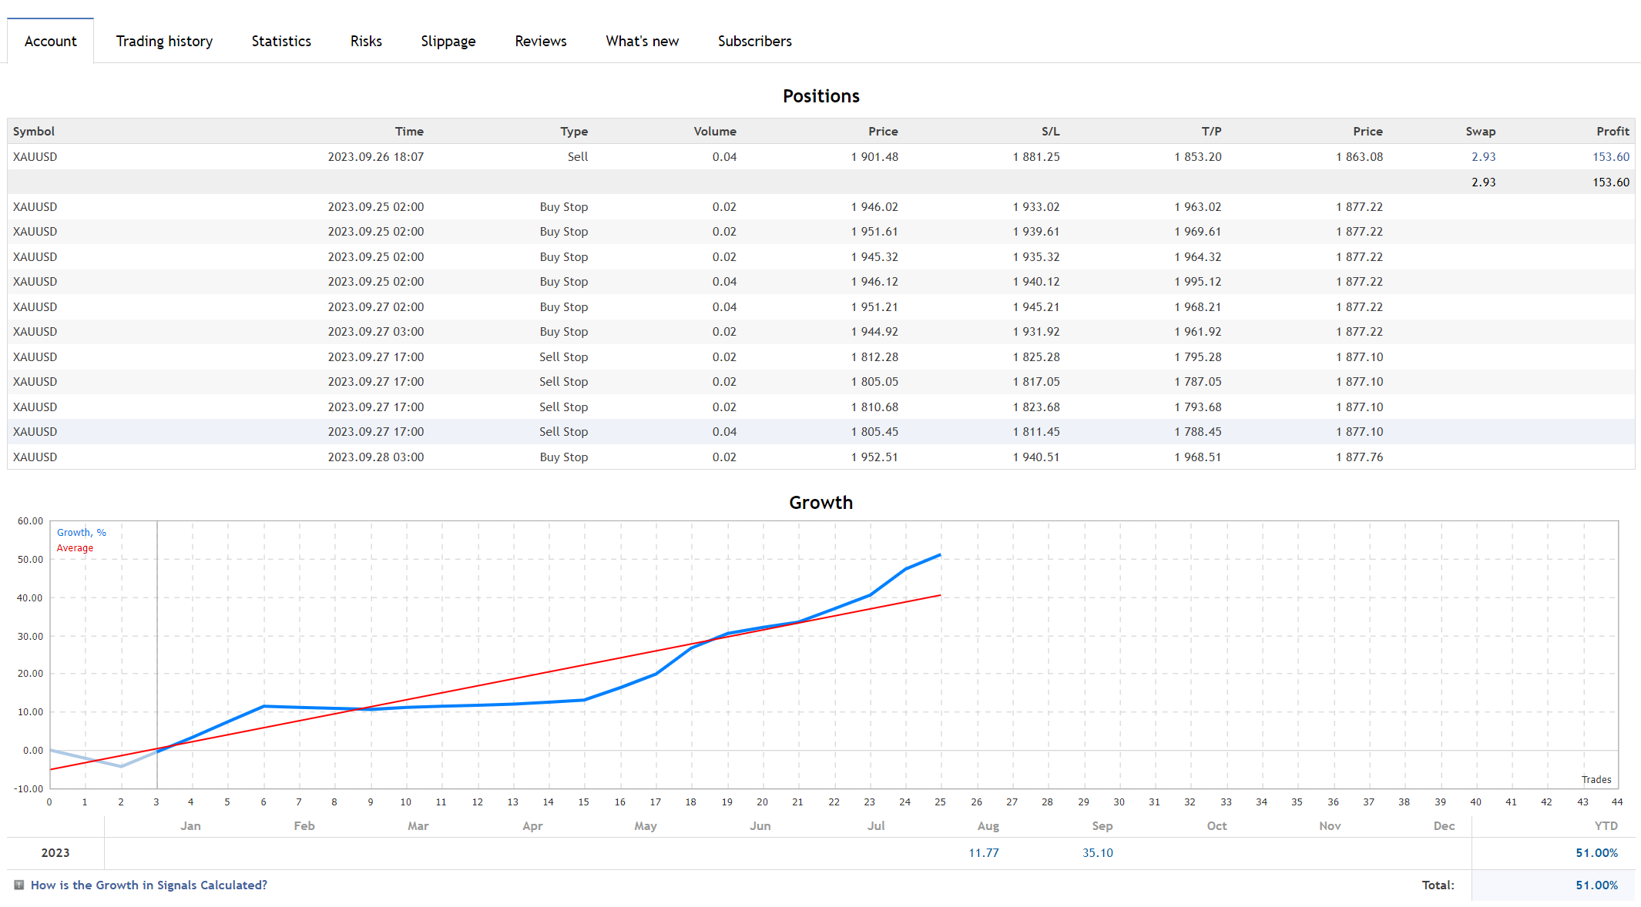Click the red Average legend label
Viewport: 1641px width, 907px height.
point(75,548)
